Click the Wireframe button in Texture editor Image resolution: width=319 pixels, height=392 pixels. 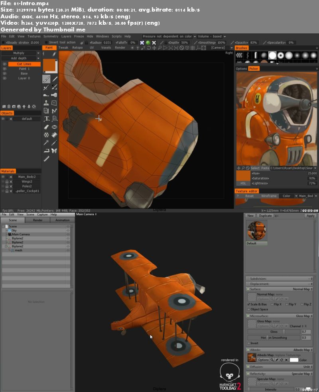[x=269, y=196]
